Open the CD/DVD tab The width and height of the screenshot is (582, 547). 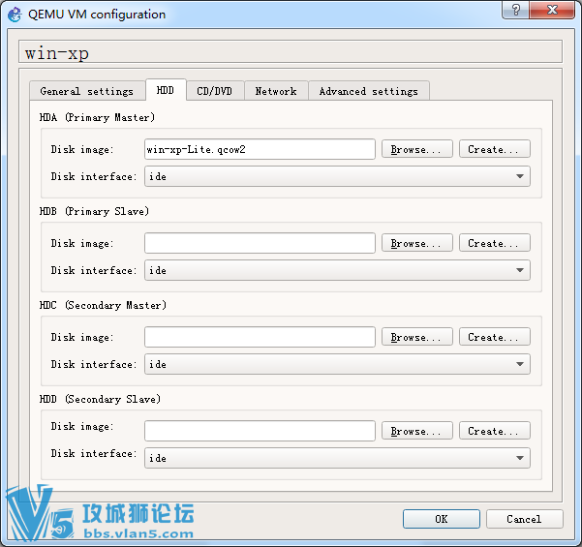[215, 91]
